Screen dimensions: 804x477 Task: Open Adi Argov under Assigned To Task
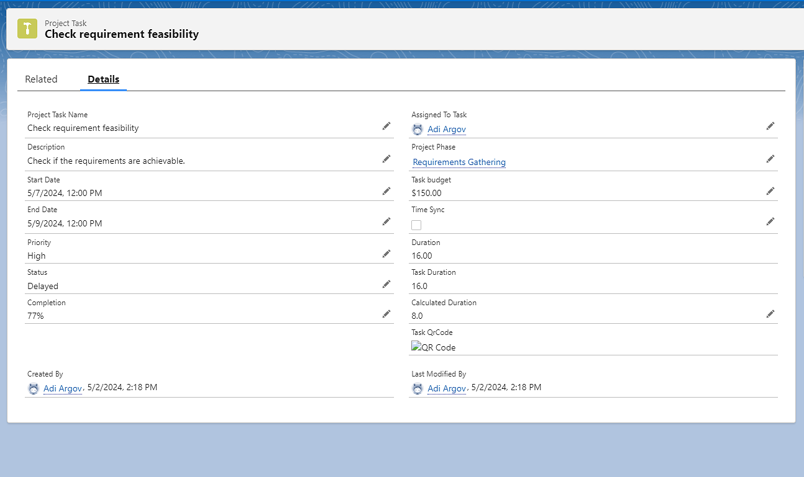[447, 129]
